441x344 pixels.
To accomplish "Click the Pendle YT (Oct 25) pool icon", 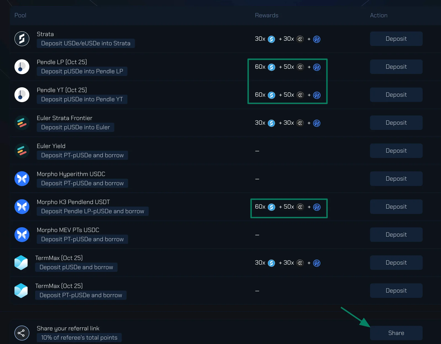I will click(22, 95).
